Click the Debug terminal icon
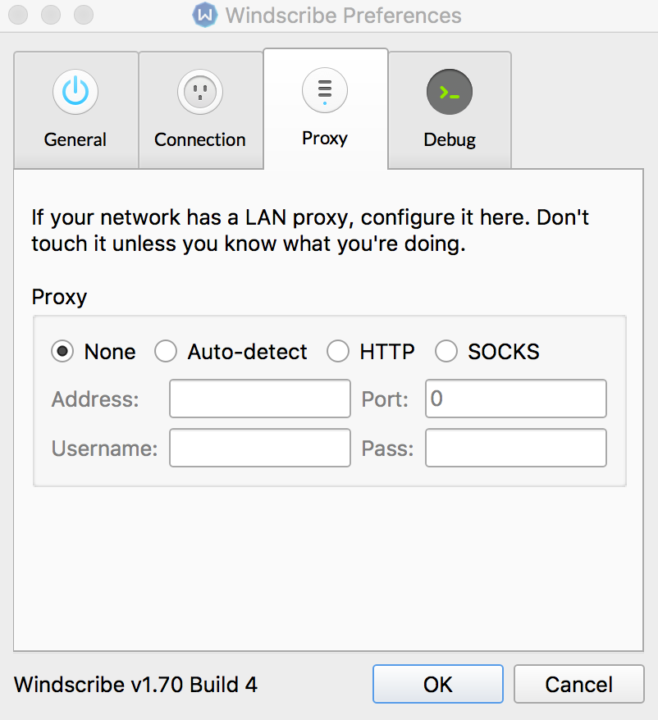Image resolution: width=658 pixels, height=720 pixels. pyautogui.click(x=450, y=92)
